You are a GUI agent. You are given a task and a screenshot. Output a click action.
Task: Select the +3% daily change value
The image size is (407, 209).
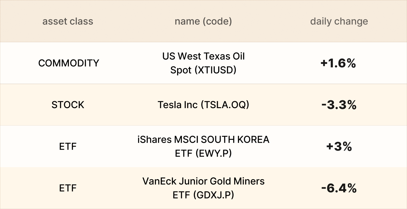click(x=339, y=147)
